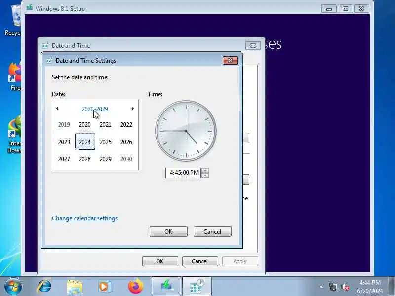Select year 2021 in calendar

coord(105,125)
